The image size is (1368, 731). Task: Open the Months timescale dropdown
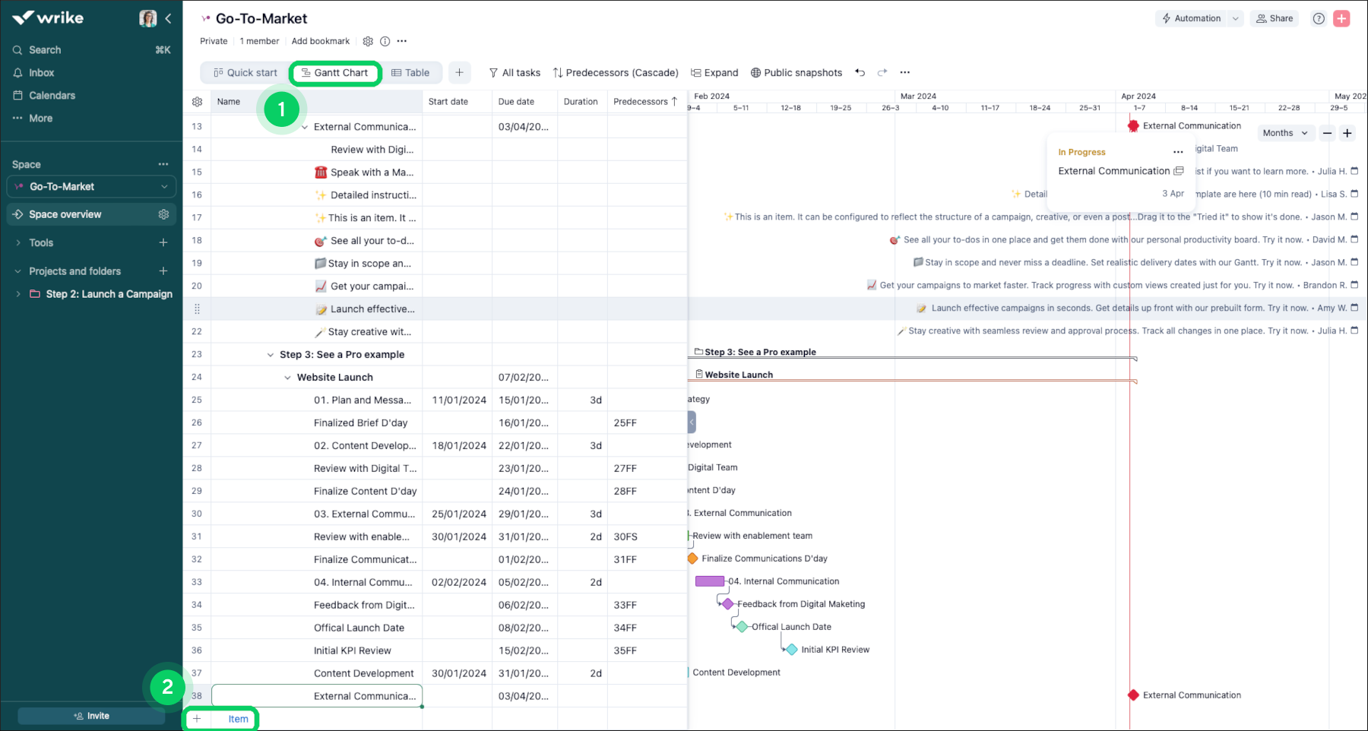coord(1285,133)
